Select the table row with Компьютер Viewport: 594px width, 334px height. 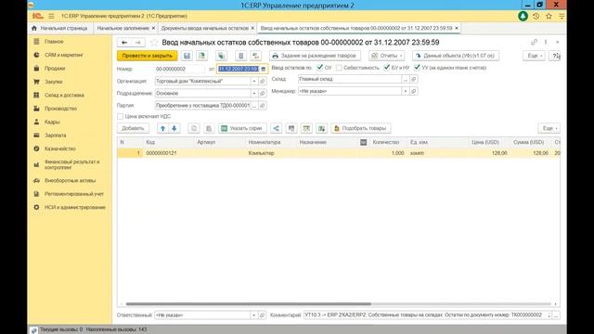338,153
